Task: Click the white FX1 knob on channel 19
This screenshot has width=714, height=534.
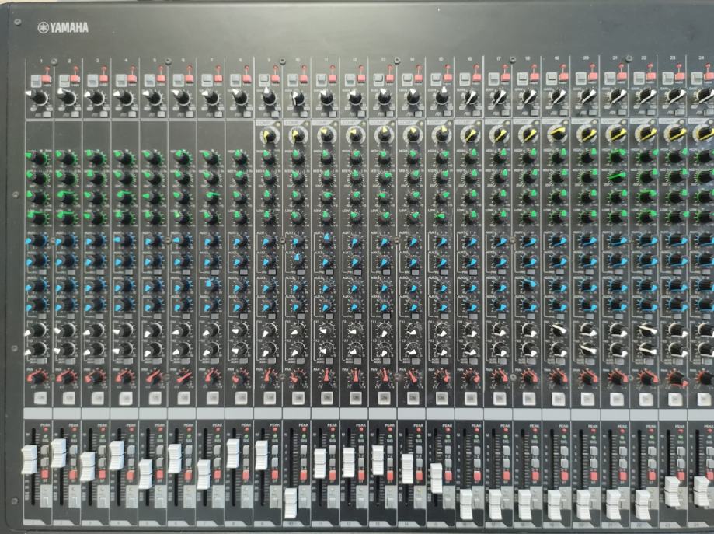Action: point(558,329)
